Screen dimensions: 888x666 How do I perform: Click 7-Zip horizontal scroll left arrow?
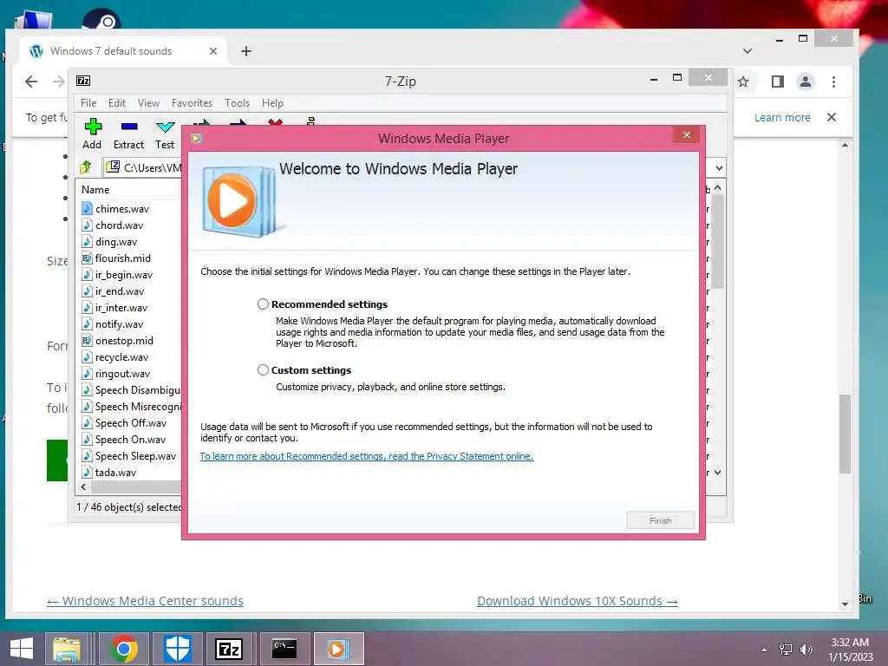84,487
